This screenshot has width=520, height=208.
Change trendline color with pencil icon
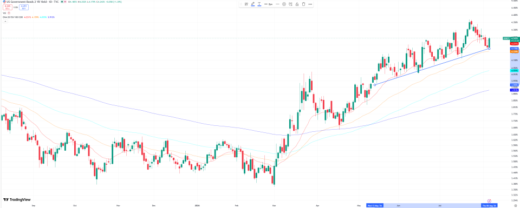(x=253, y=4)
